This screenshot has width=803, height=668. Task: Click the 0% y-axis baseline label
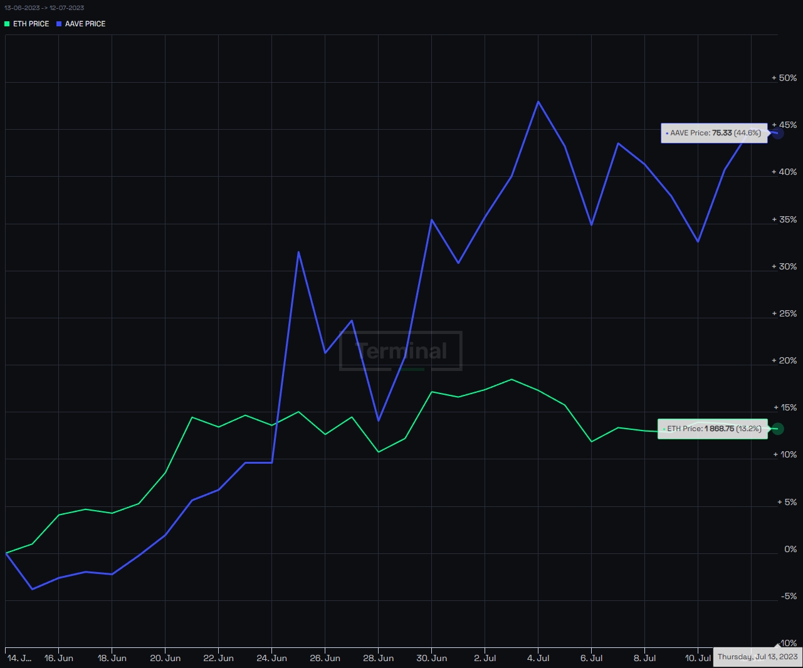[790, 549]
